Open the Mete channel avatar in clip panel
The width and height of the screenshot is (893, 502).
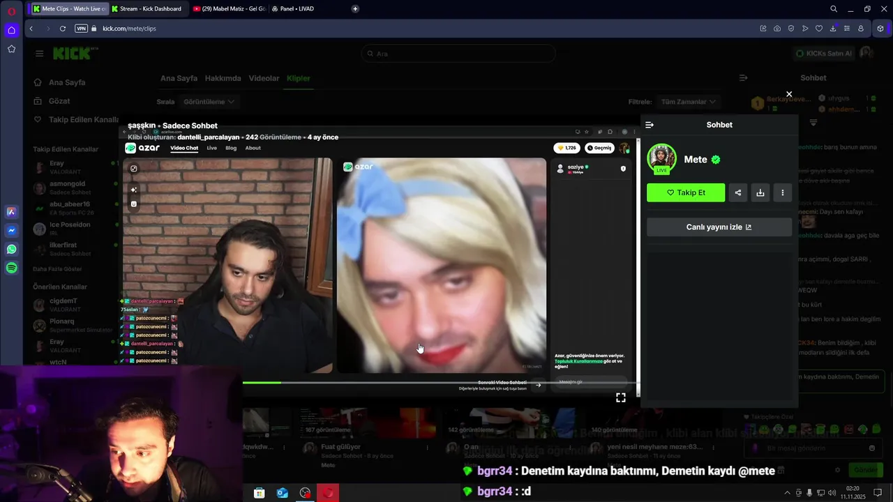click(661, 159)
